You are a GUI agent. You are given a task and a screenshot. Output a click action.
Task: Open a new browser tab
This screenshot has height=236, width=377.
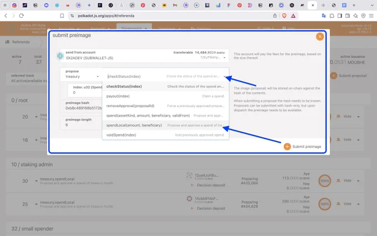click(x=354, y=5)
